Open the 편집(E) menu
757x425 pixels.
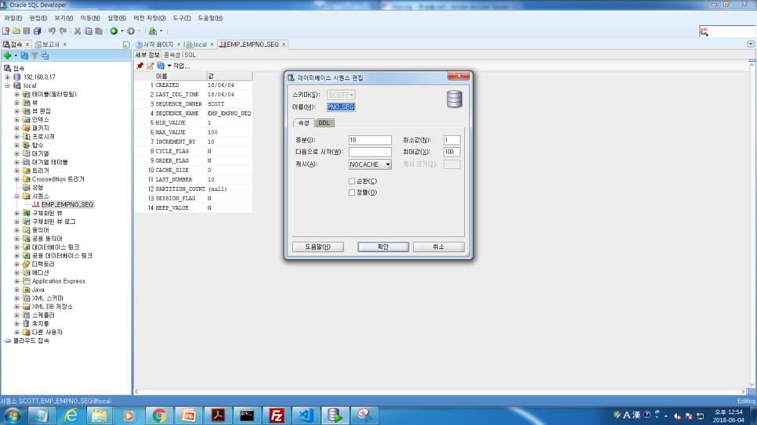click(38, 18)
